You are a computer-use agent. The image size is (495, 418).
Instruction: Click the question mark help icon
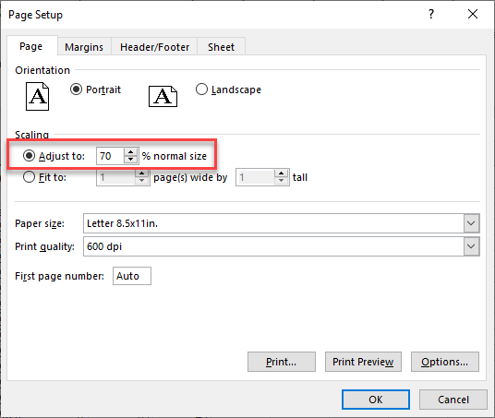431,14
